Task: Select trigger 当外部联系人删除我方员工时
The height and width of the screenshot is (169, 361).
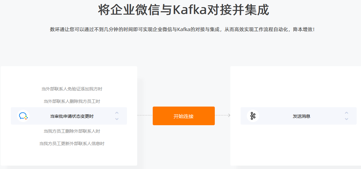Action: tap(72, 102)
